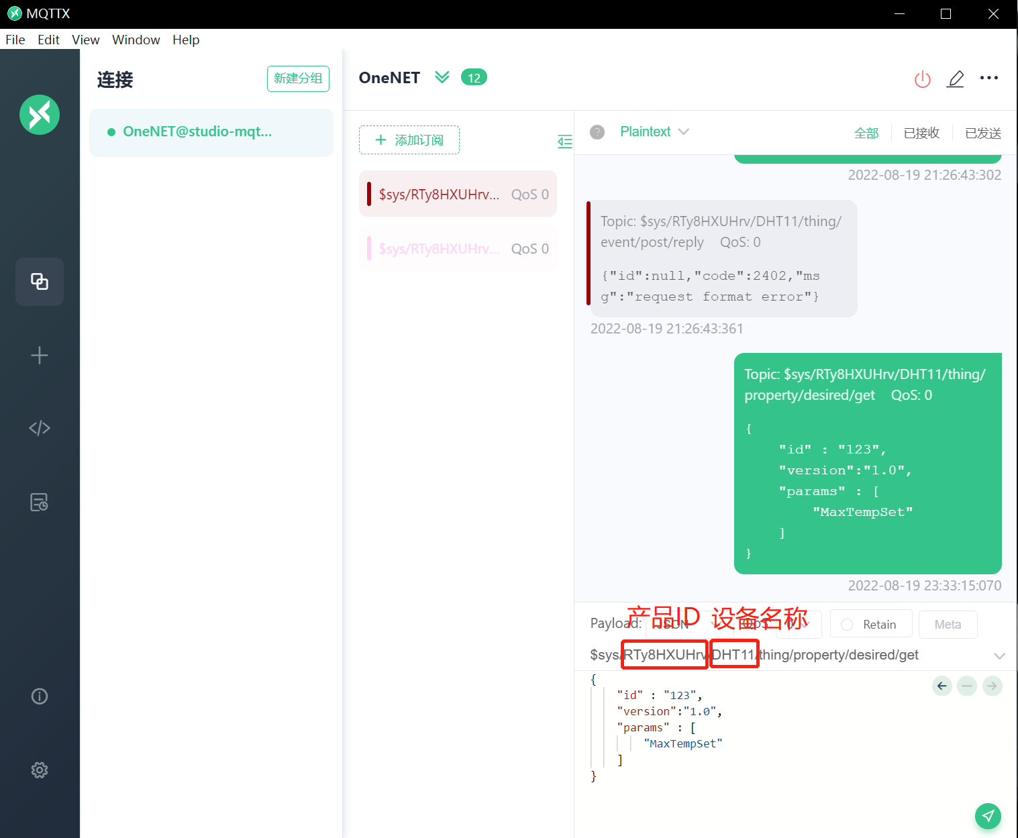Click the 新建分组 button
Screen dimensions: 1018x838
coord(298,78)
